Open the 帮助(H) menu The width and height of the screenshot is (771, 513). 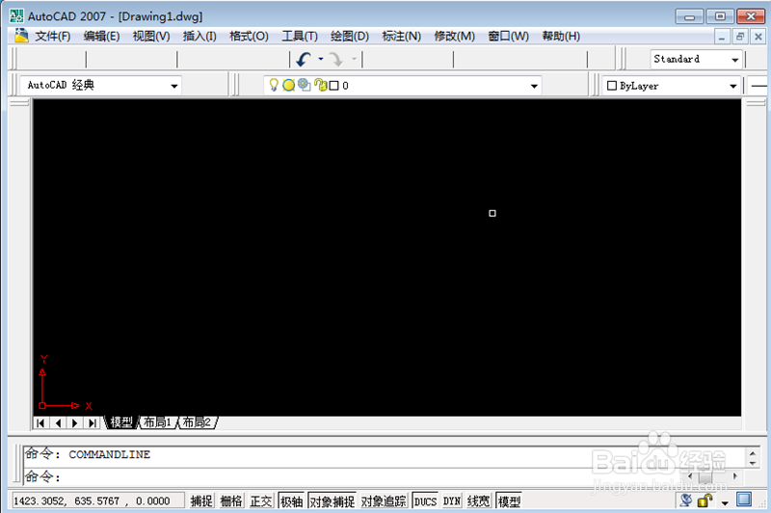pos(561,36)
